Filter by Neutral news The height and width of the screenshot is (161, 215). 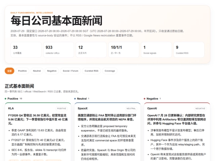tap(37, 71)
